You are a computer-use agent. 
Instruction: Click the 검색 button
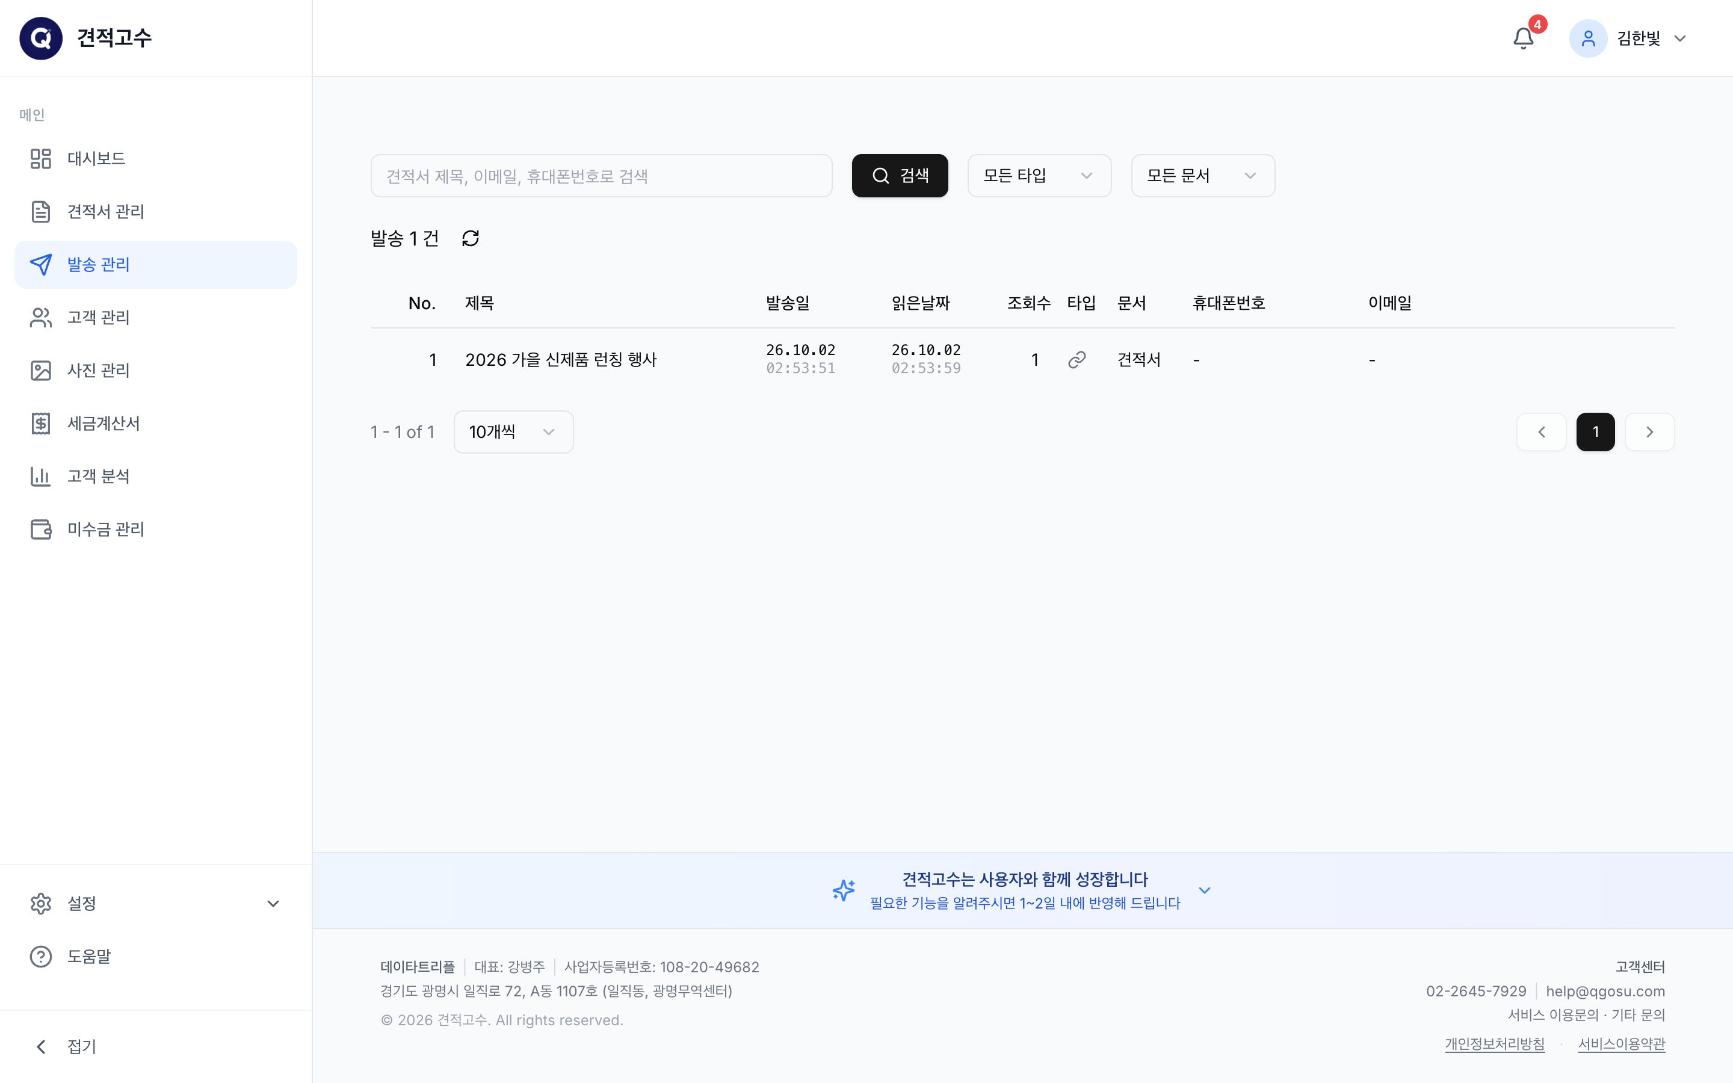click(x=900, y=176)
